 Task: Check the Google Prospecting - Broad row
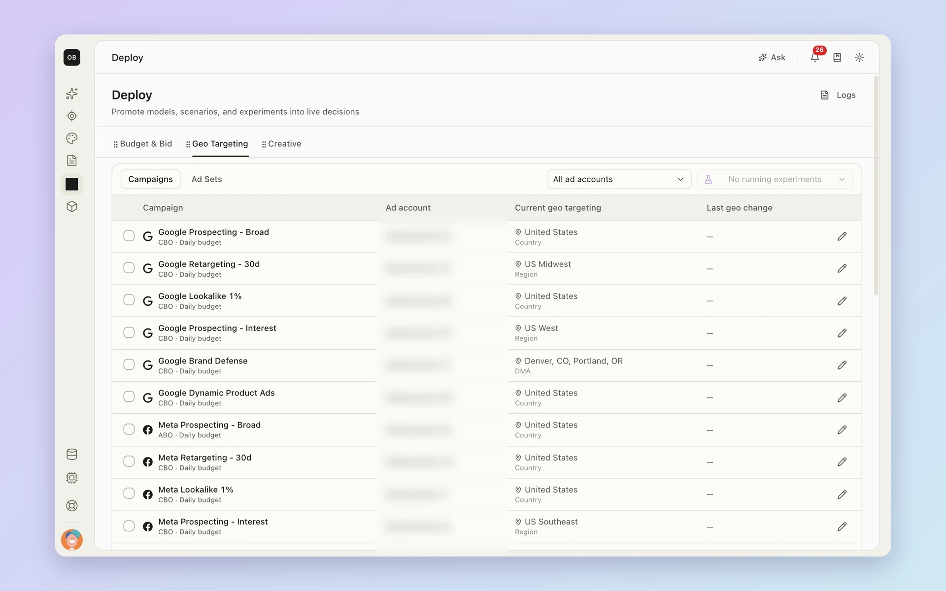click(129, 236)
